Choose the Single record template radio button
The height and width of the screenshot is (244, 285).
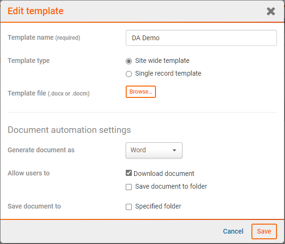[129, 74]
